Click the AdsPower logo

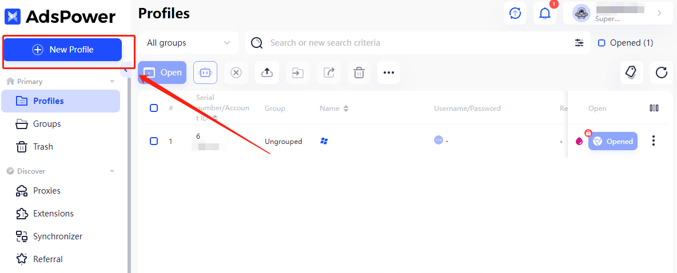coord(60,17)
